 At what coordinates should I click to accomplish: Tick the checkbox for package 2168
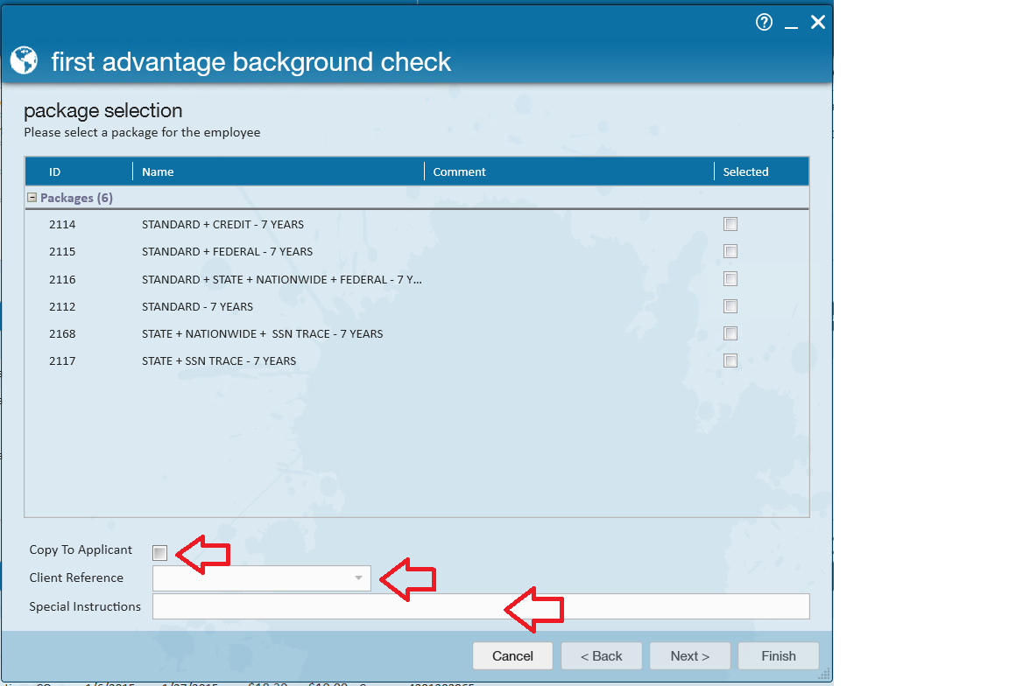[730, 333]
